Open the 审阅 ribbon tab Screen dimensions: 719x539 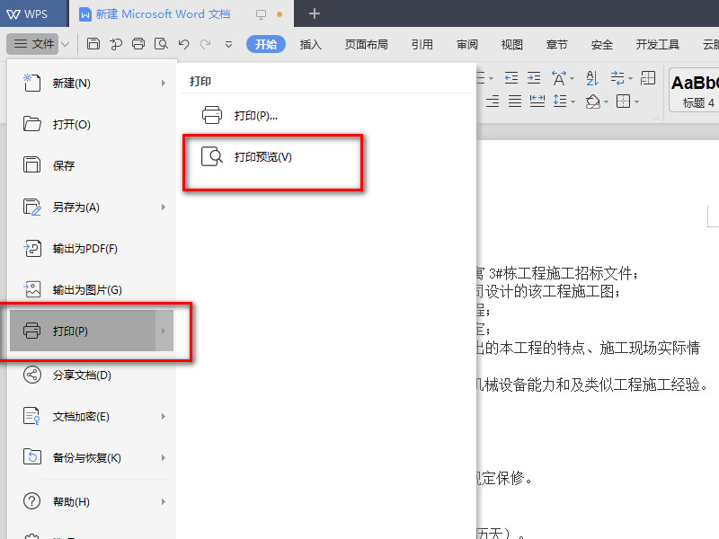click(466, 42)
